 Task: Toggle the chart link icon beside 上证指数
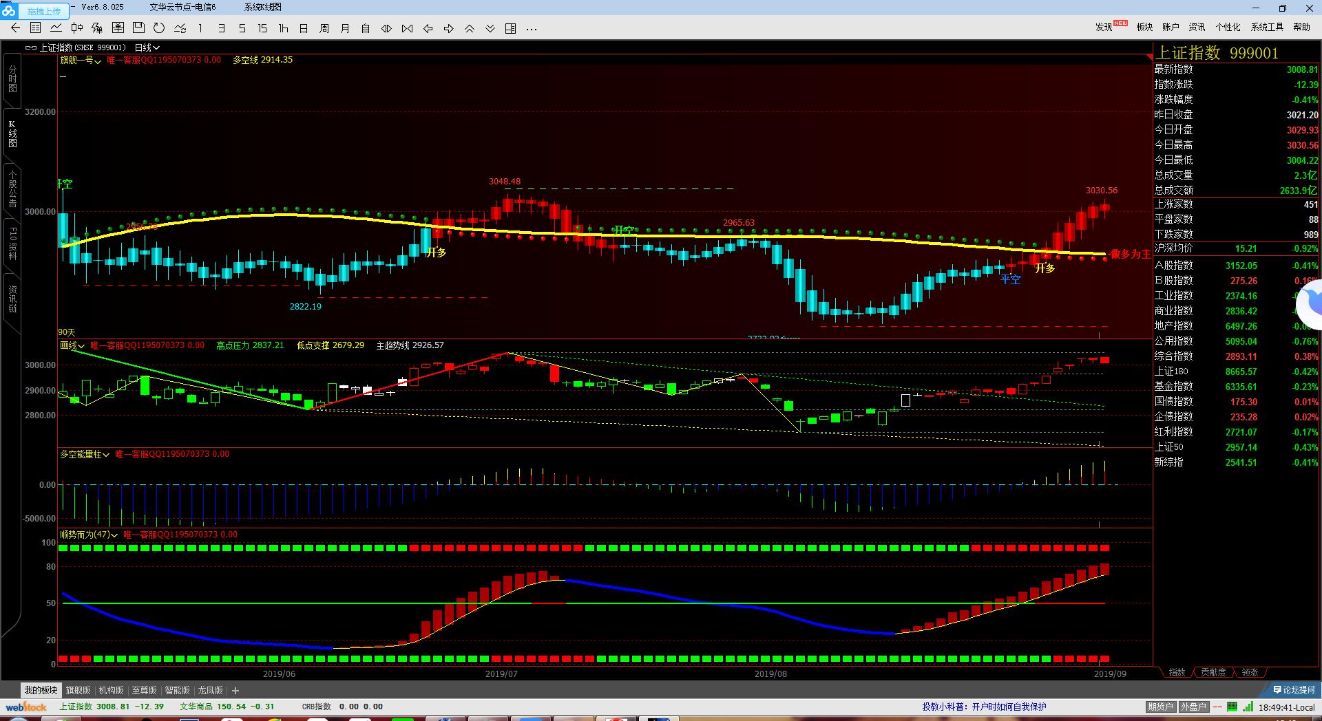[x=31, y=47]
